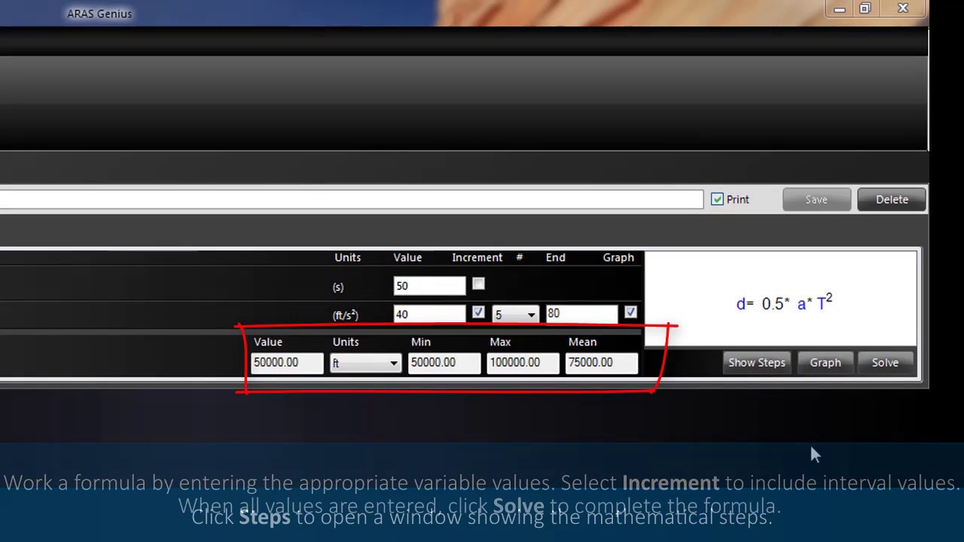The height and width of the screenshot is (542, 964).
Task: Restore down the ARAS Genius window
Action: tap(865, 9)
